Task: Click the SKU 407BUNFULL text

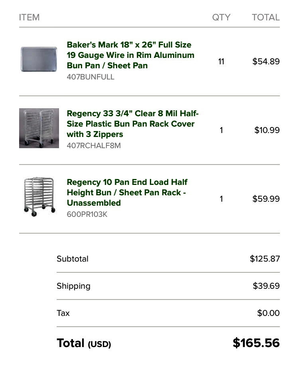Action: point(90,77)
